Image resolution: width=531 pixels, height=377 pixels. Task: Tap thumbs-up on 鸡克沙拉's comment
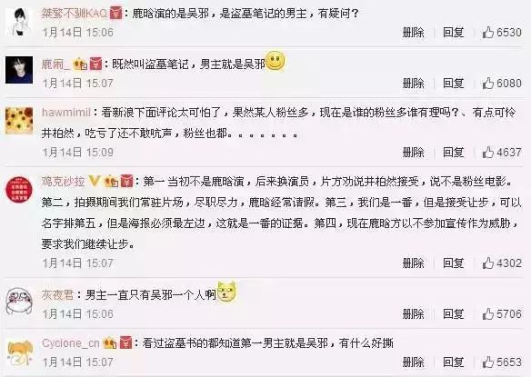488,263
